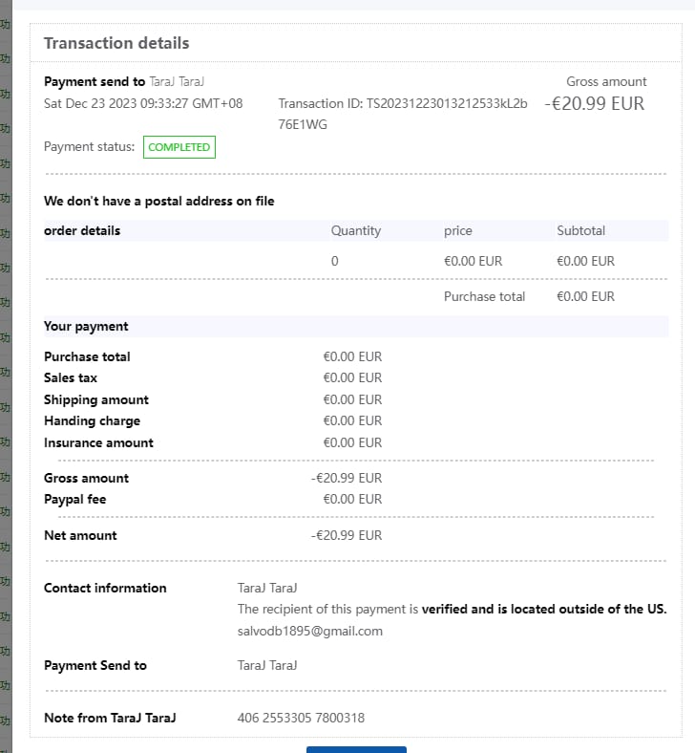Click the Net amount value
Screen dimensions: 695x753
click(347, 535)
